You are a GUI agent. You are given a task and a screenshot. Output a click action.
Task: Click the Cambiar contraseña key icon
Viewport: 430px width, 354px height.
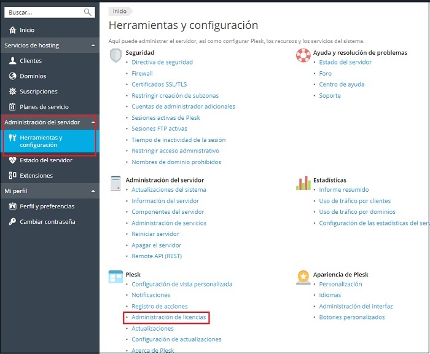tap(12, 221)
